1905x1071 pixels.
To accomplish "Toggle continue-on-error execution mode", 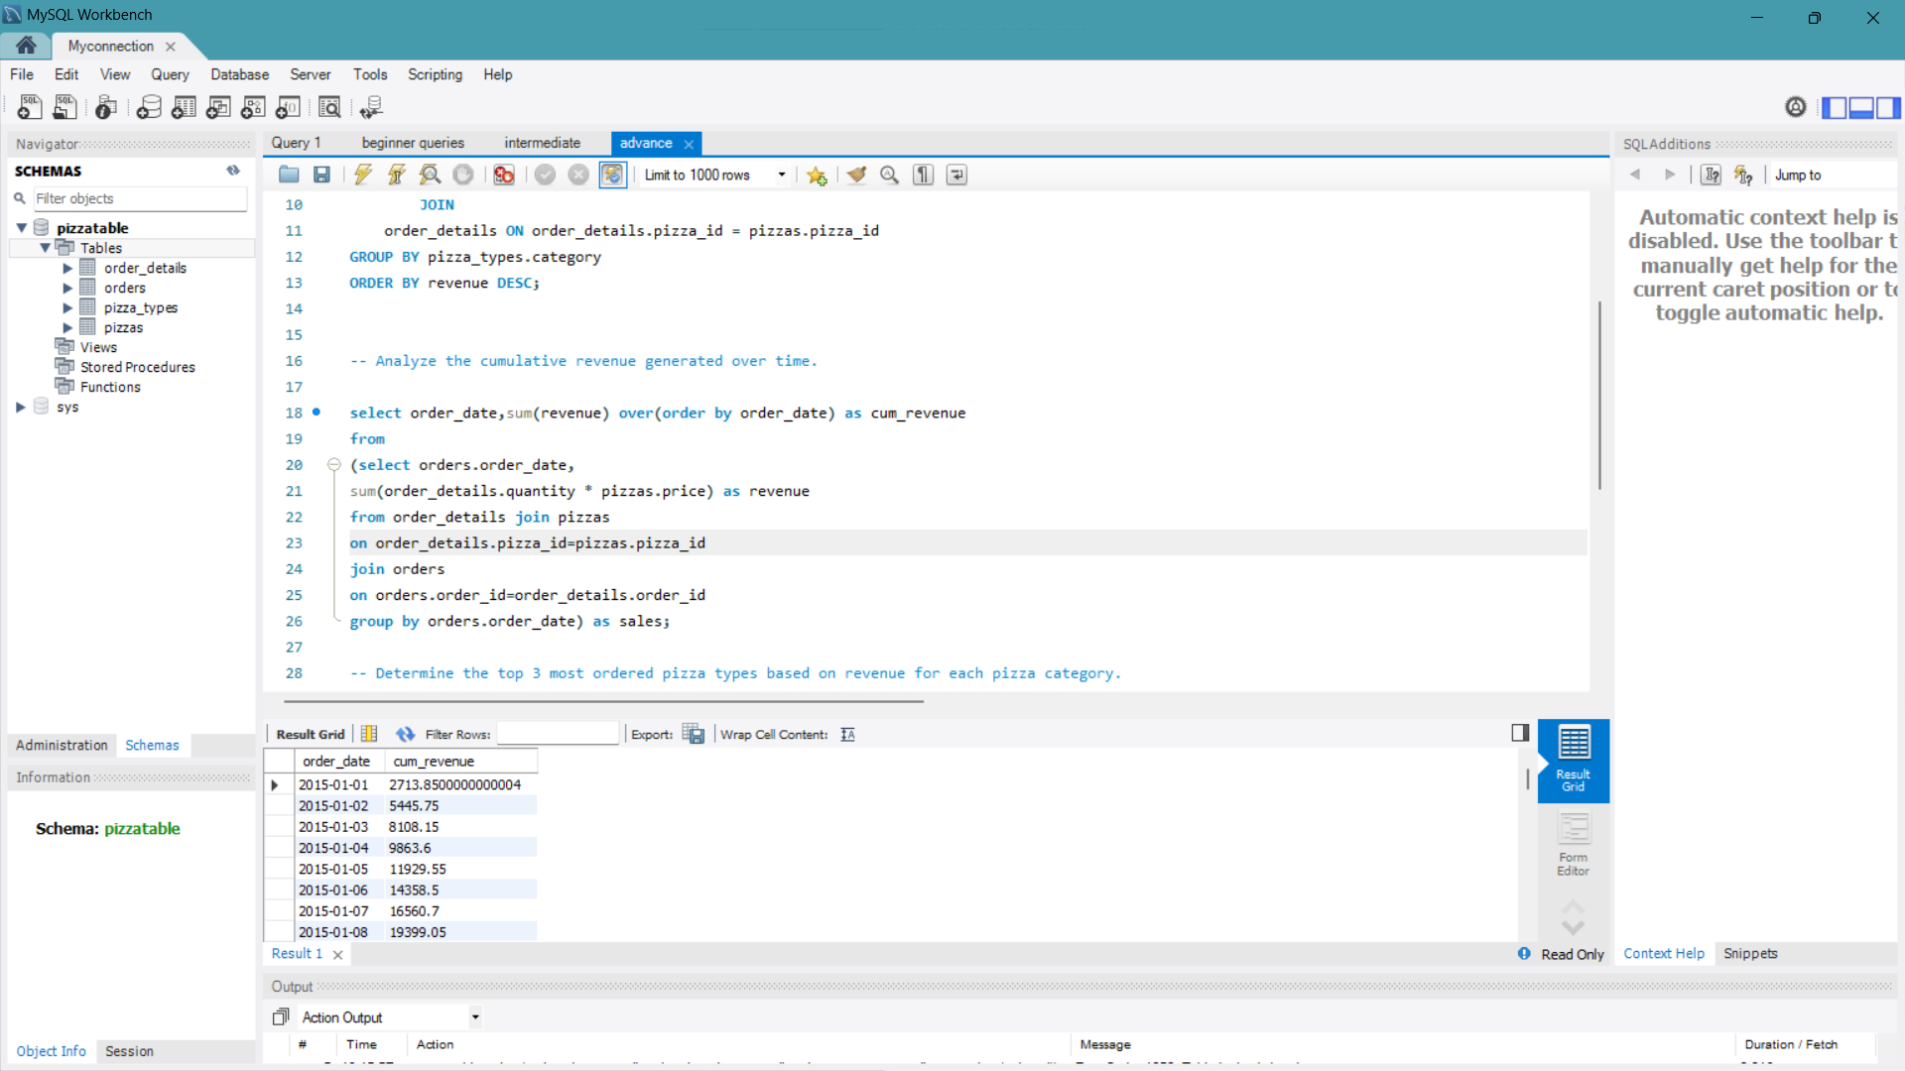I will (x=504, y=175).
